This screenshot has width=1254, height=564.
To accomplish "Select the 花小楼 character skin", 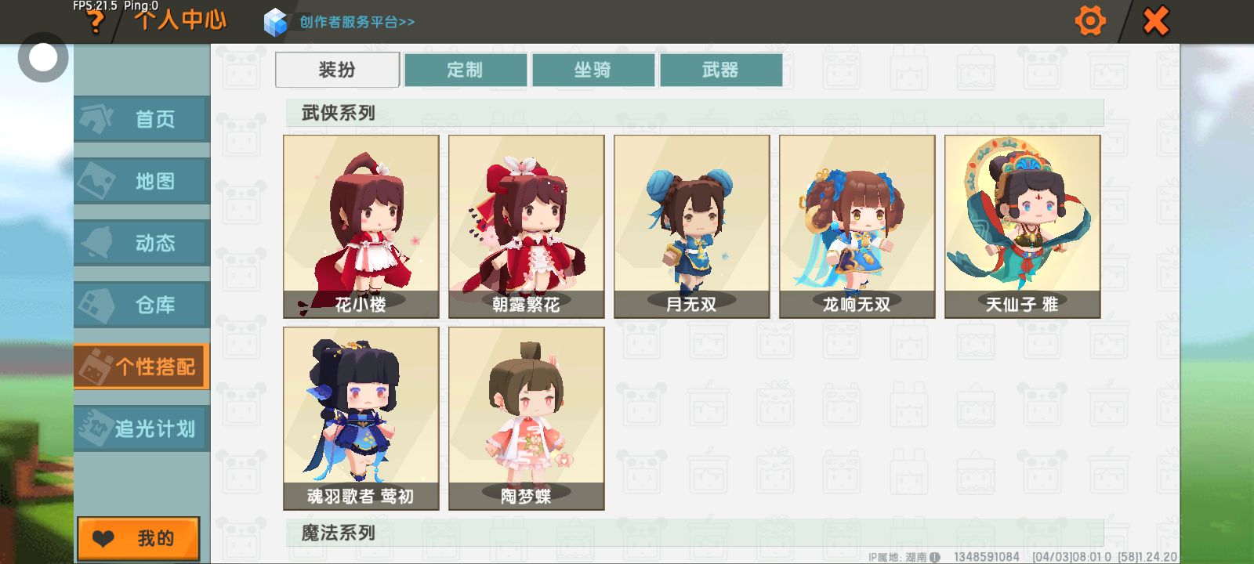I will (361, 226).
